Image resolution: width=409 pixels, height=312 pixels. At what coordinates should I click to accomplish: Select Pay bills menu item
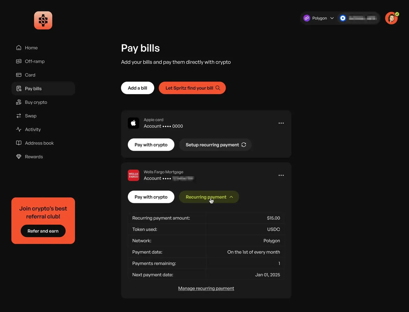point(43,89)
